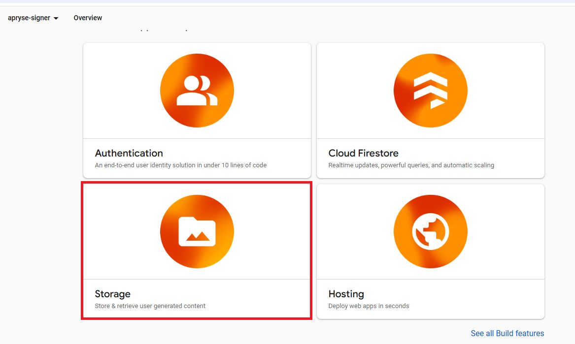The height and width of the screenshot is (344, 575).
Task: Go to the Overview tab
Action: (88, 18)
